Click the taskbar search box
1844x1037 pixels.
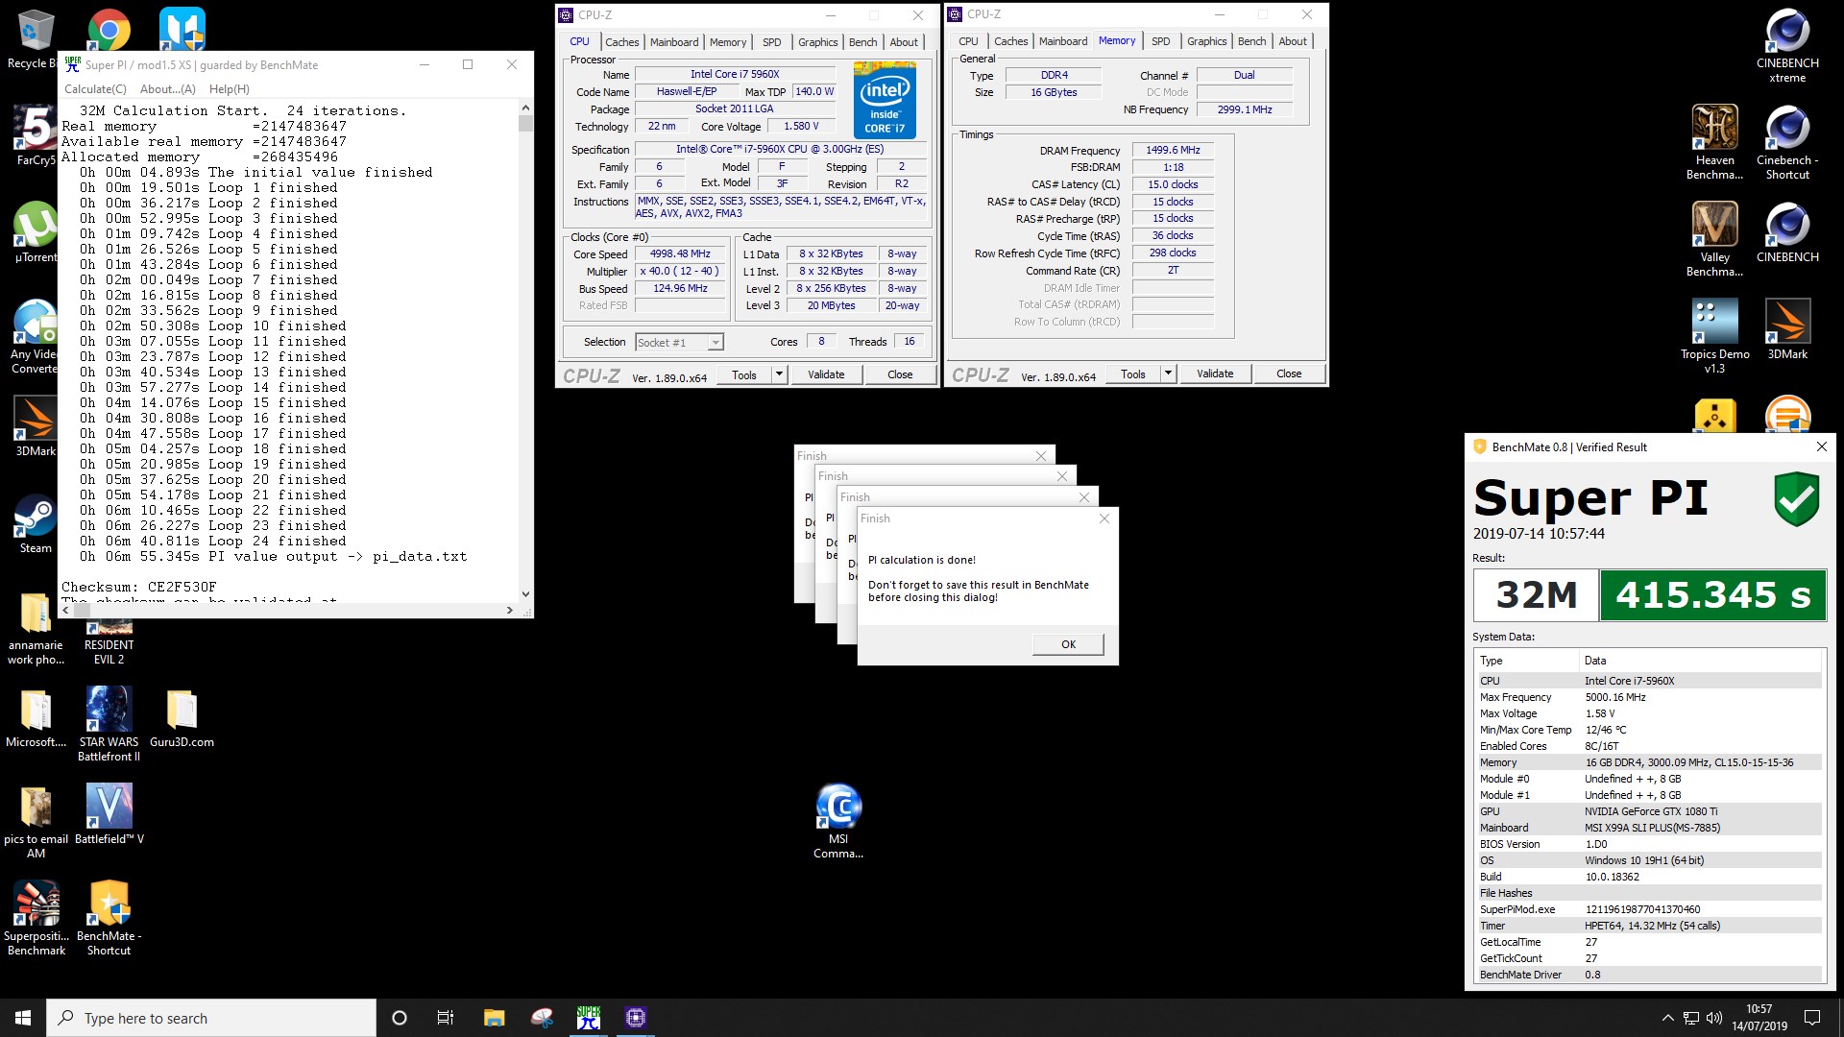(211, 1018)
